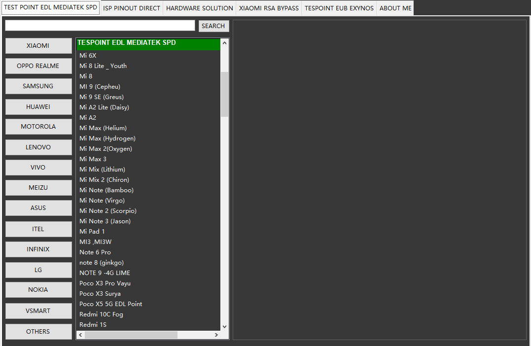Screen dimensions: 531x346
Task: Open the XIAOMI RSA BYPASS tab
Action: tap(269, 8)
